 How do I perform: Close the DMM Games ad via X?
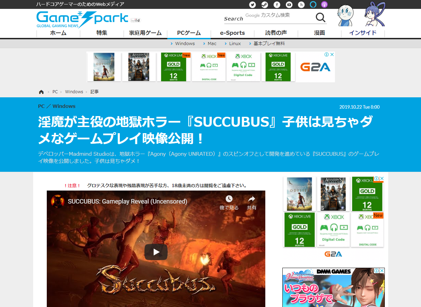pyautogui.click(x=382, y=270)
